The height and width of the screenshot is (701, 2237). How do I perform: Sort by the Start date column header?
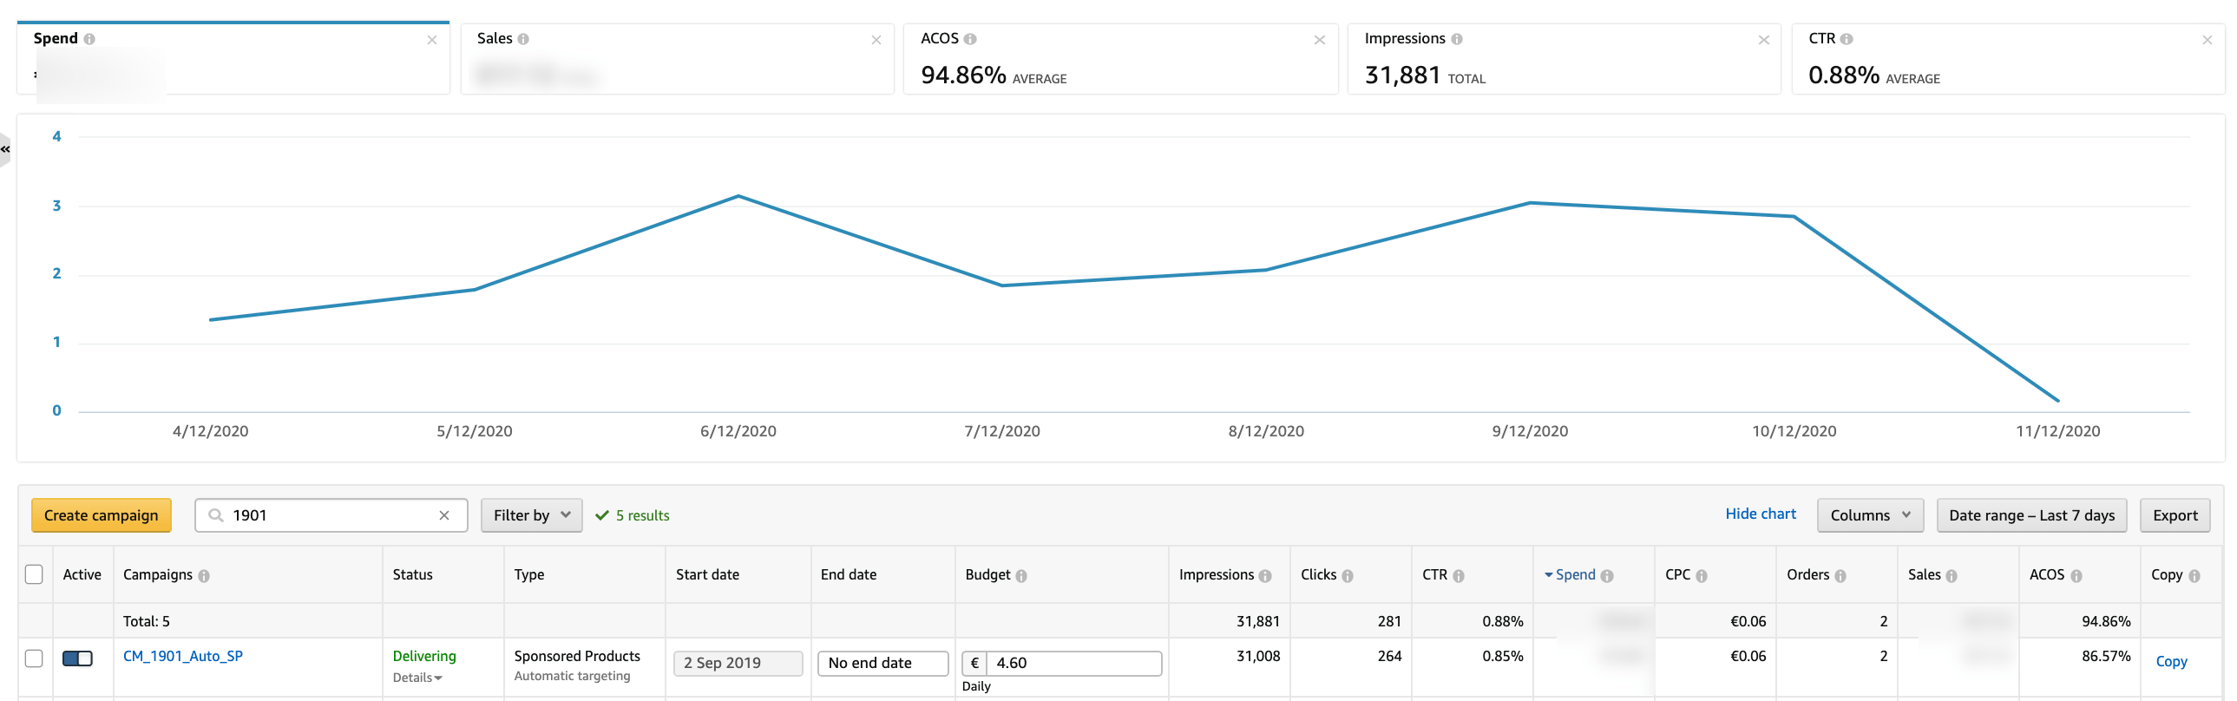(x=708, y=575)
